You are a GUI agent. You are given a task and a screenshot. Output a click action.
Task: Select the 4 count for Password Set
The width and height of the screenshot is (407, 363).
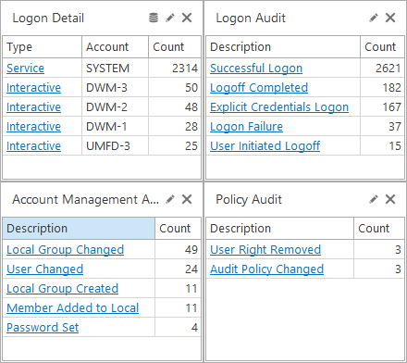[178, 328]
